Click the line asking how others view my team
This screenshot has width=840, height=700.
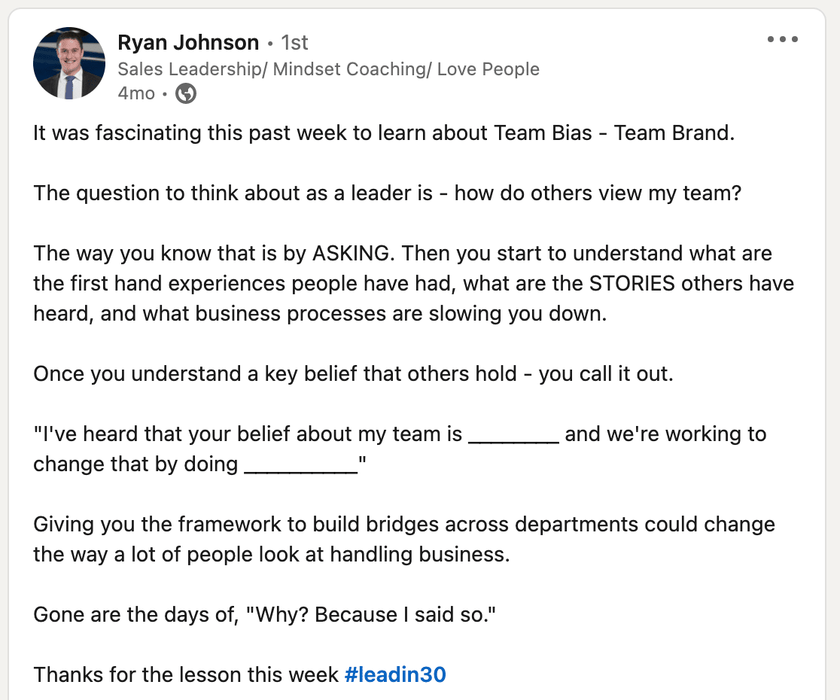(388, 193)
